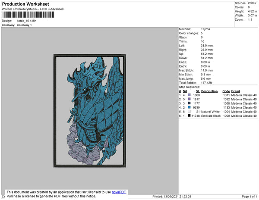
Task: Pick the dark navy swatch, code 1368
Action: (189, 103)
